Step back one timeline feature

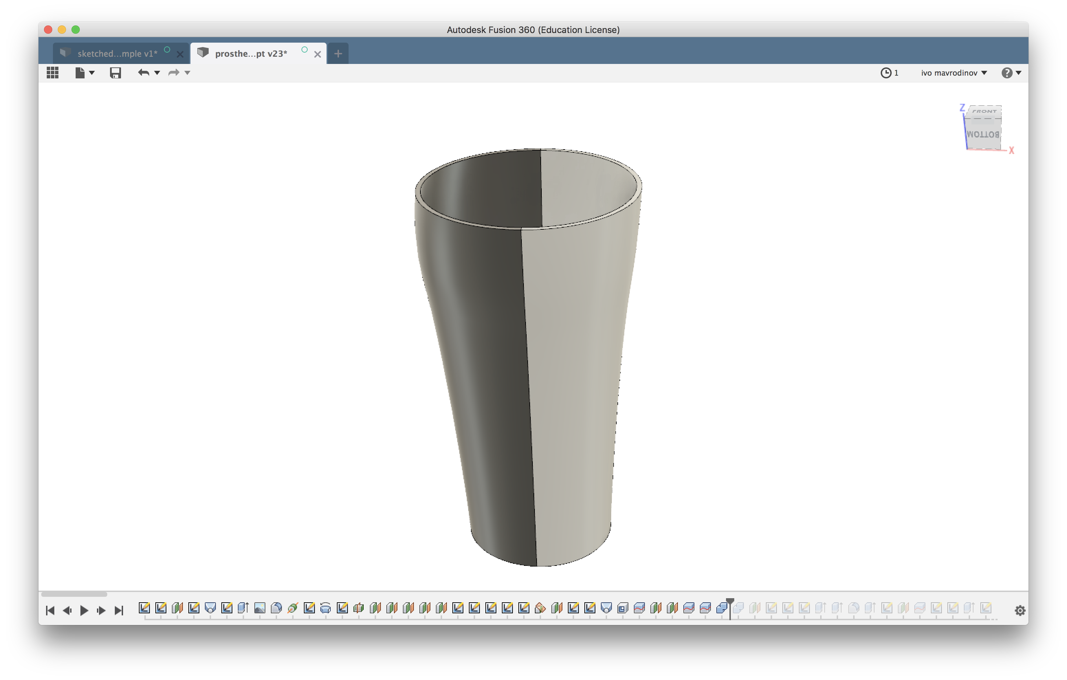pyautogui.click(x=67, y=611)
